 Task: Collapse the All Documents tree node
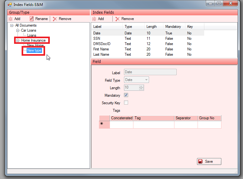pos(12,25)
